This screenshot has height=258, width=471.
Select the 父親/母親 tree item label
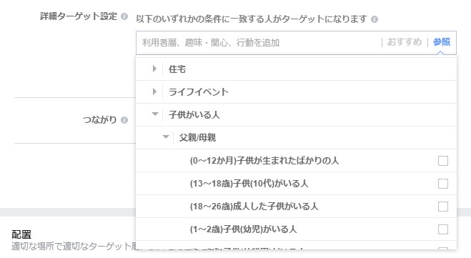[198, 137]
